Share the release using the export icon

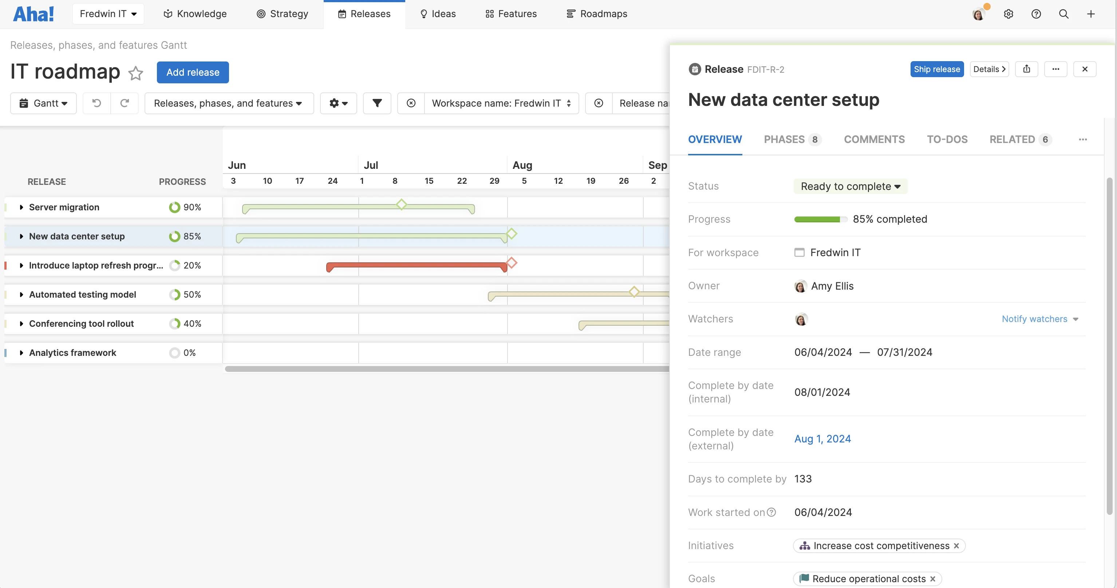click(1026, 69)
